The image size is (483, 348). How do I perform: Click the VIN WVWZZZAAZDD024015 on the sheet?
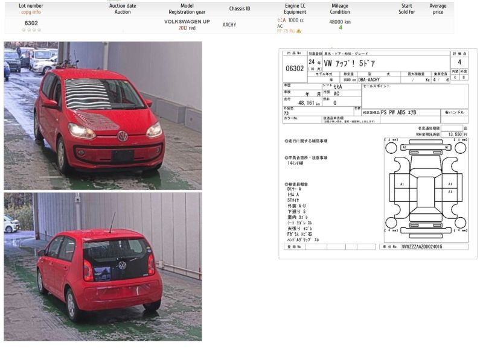tap(421, 247)
